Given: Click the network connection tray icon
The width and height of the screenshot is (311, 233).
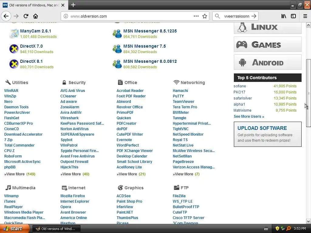Looking at the screenshot, I should (x=283, y=228).
